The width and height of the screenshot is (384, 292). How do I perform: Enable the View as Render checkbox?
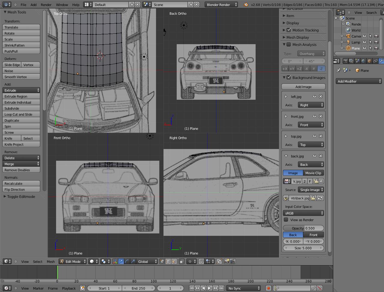click(286, 220)
